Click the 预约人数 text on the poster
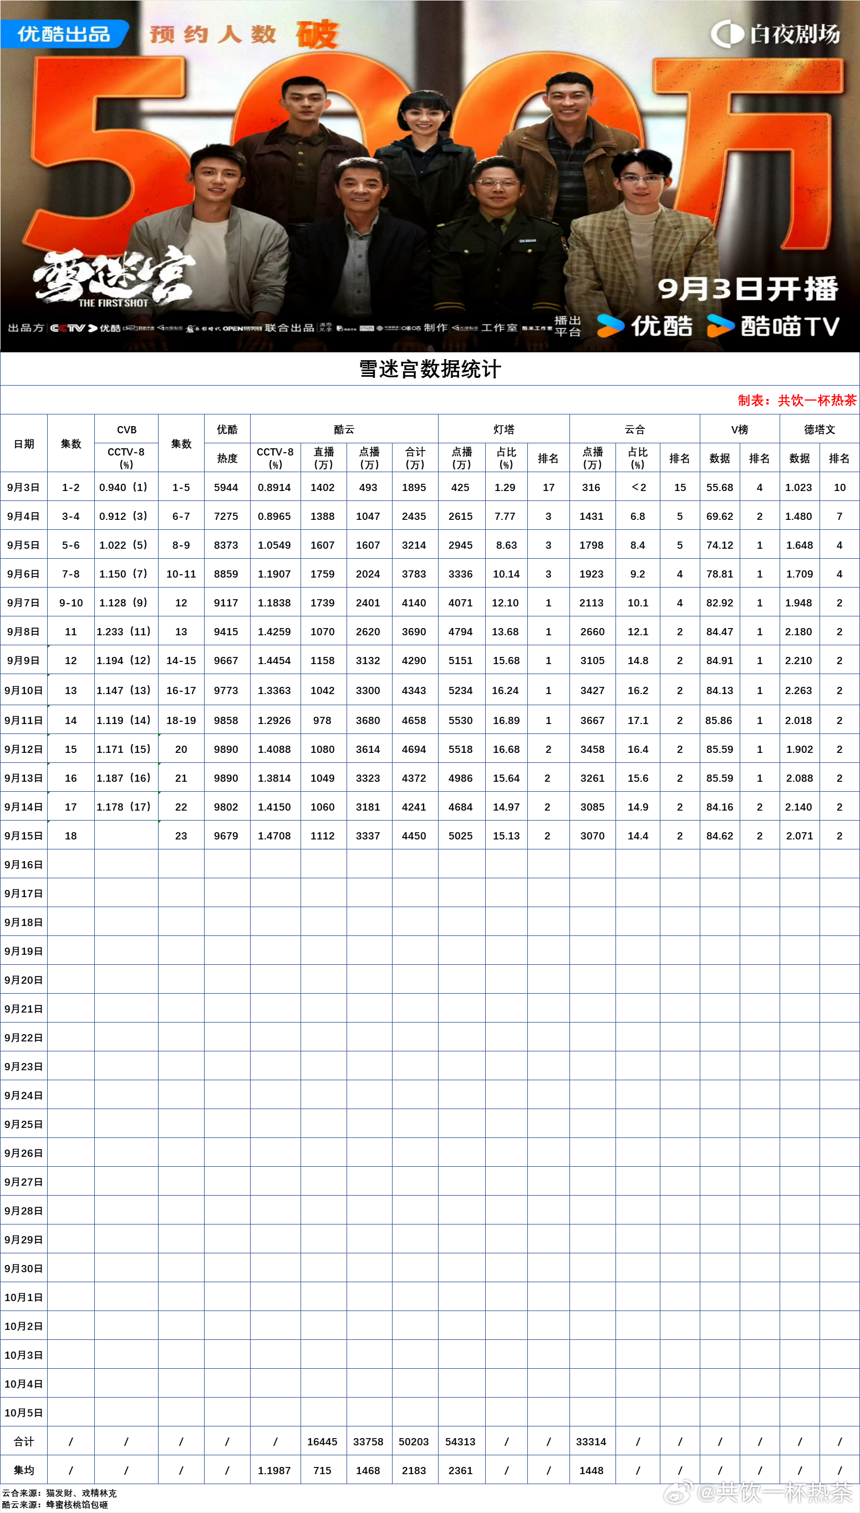The height and width of the screenshot is (1513, 860). [x=212, y=34]
